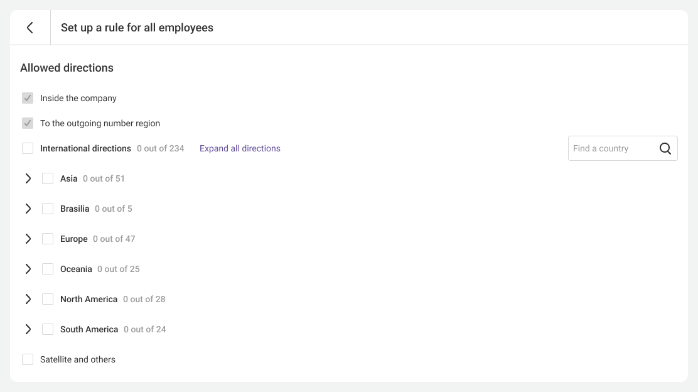Check the International directions checkbox

pyautogui.click(x=28, y=148)
